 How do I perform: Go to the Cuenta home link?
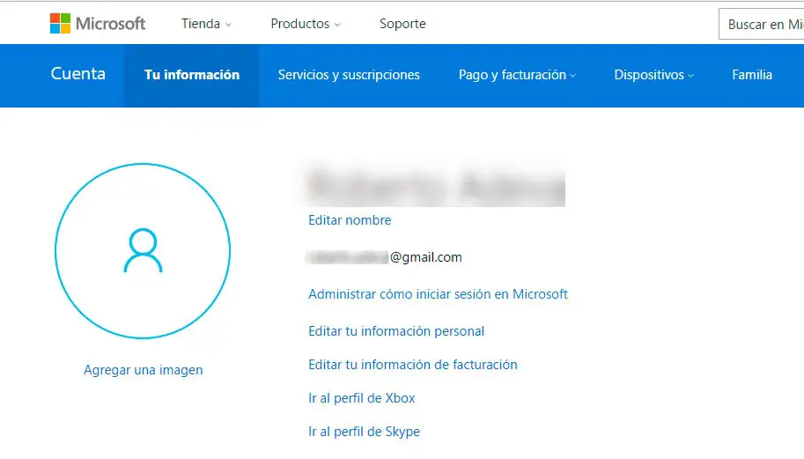(78, 74)
